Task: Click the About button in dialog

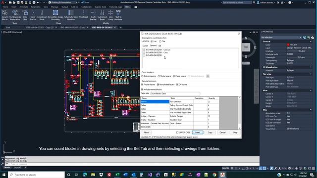Action: click(146, 133)
